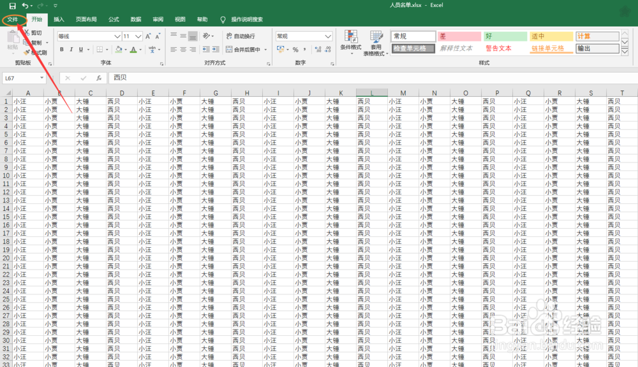This screenshot has width=638, height=367.
Task: Toggle Underline formatting
Action: click(x=80, y=50)
